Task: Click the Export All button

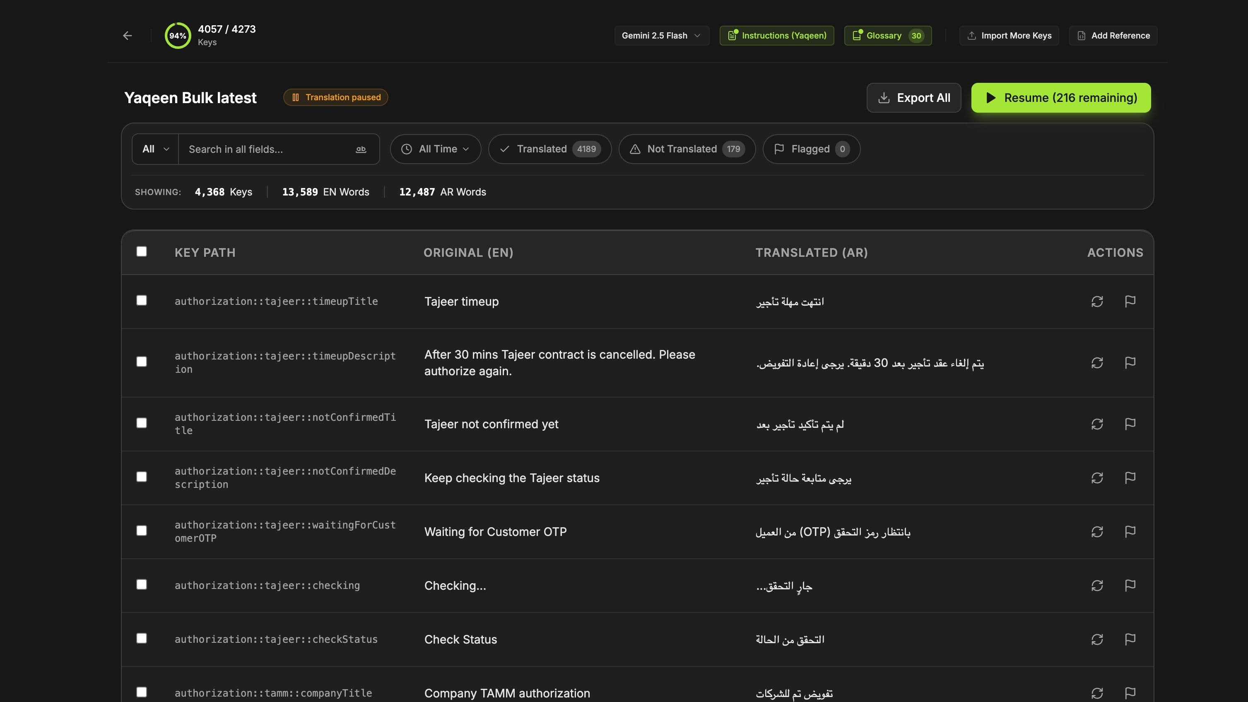Action: pyautogui.click(x=913, y=98)
